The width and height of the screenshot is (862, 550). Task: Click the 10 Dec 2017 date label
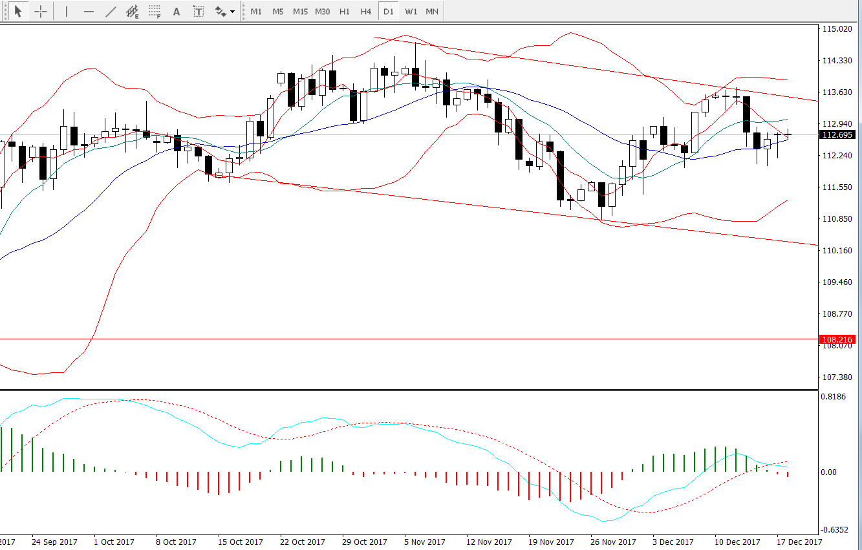pyautogui.click(x=738, y=542)
